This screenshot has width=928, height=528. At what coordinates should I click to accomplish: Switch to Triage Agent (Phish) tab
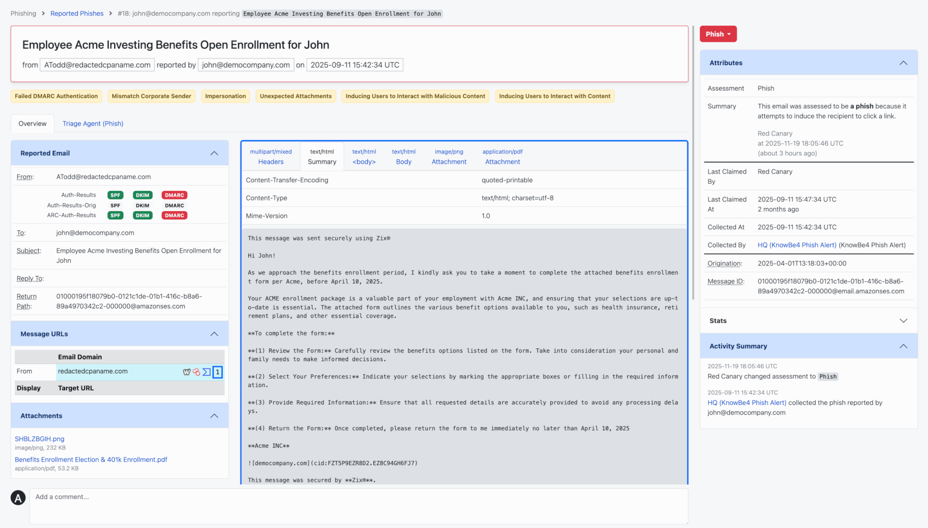click(x=93, y=123)
